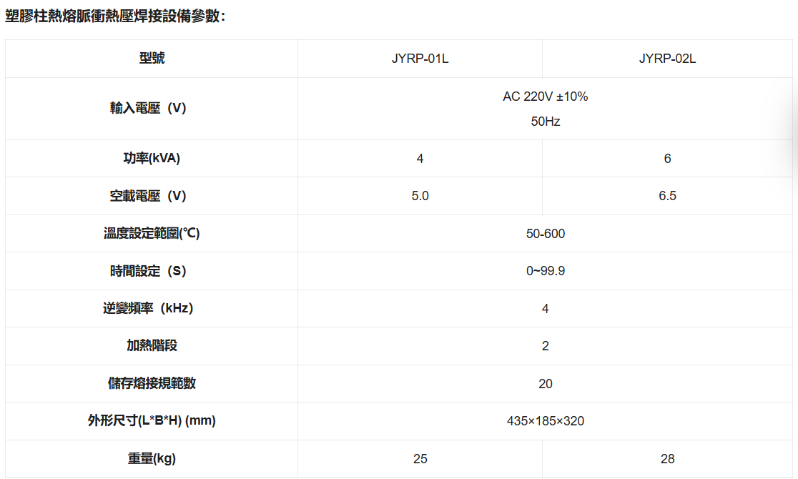Viewport: 798px width, 479px height.
Task: Click the 加熱階段 row label
Action: [x=152, y=346]
